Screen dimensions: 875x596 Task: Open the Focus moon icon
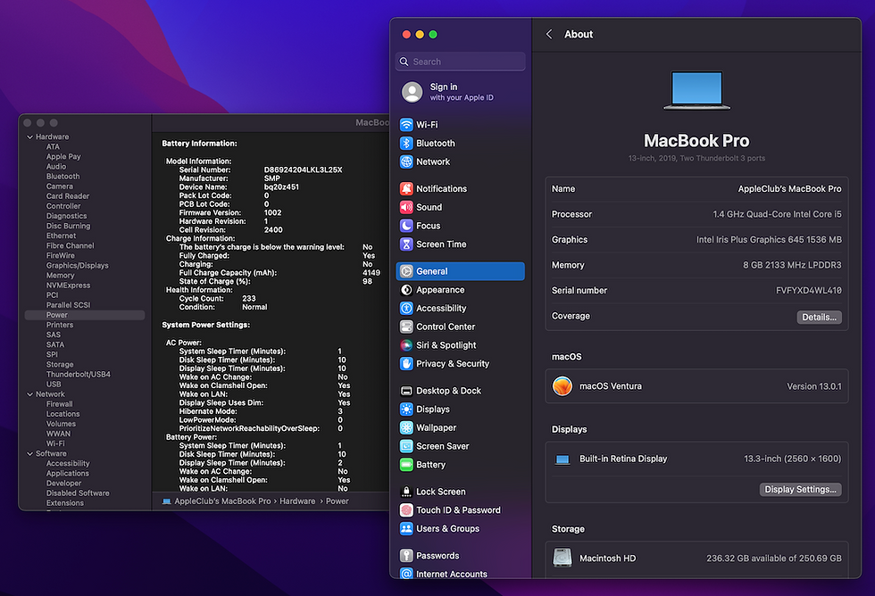tap(406, 226)
